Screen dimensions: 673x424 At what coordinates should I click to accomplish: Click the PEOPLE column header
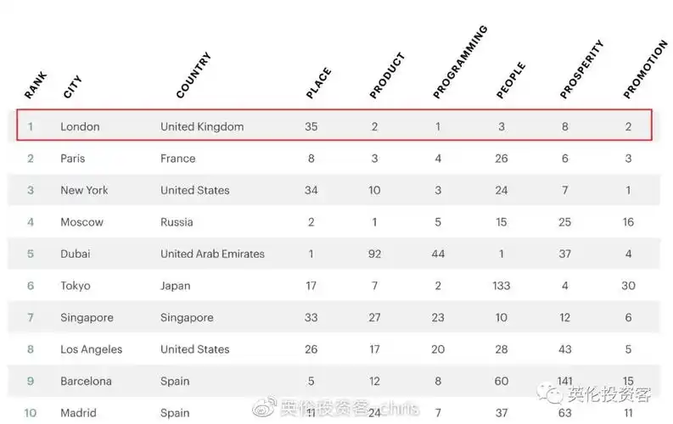click(511, 81)
